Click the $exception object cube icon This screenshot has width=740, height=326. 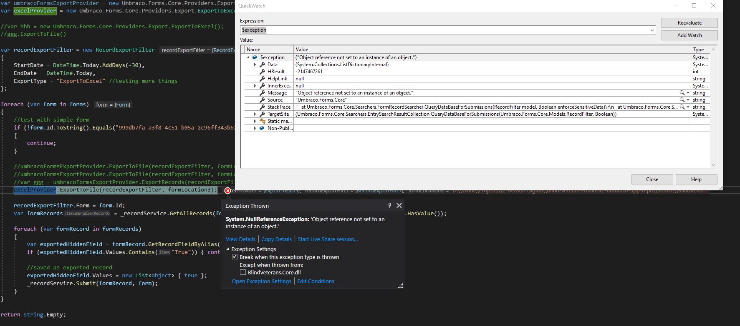[x=254, y=57]
